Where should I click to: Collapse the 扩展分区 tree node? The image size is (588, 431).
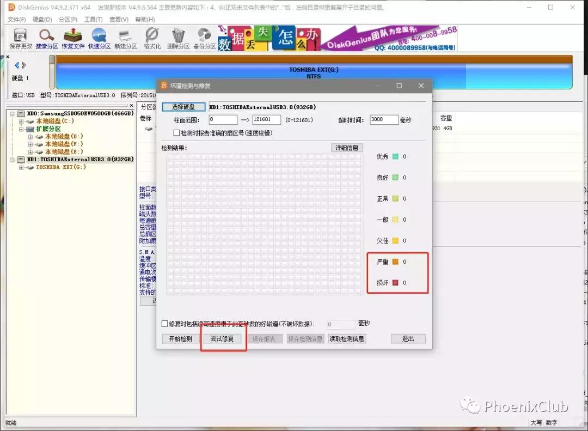coord(21,129)
